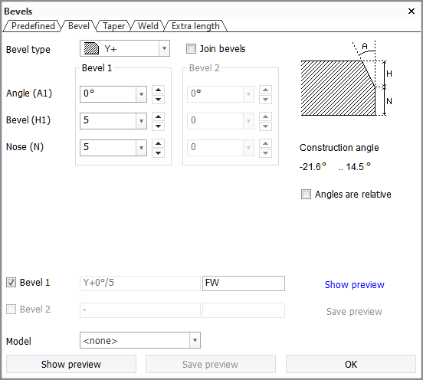423x380 pixels.
Task: Expand the Angle (A1) dropdown list
Action: pos(141,94)
